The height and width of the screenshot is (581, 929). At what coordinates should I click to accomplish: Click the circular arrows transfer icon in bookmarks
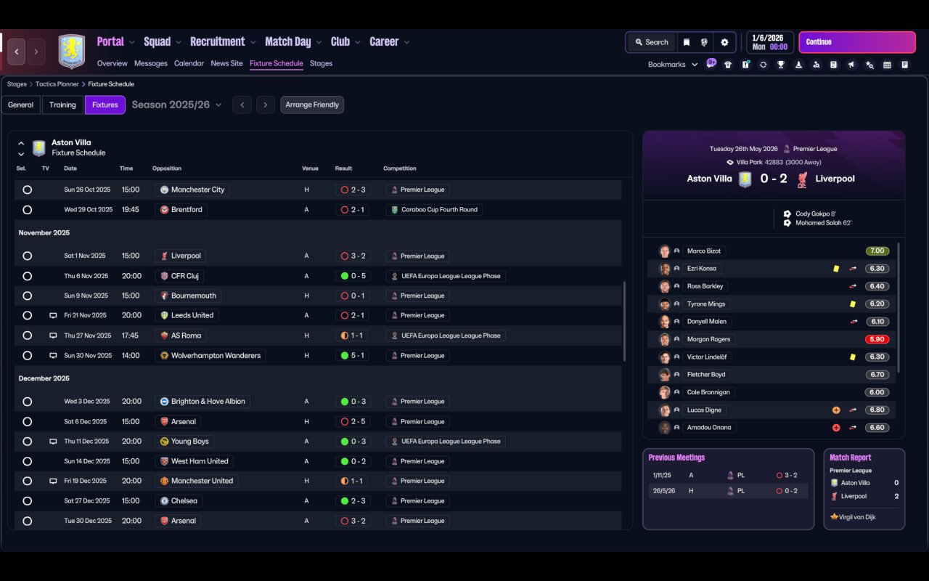coord(763,65)
